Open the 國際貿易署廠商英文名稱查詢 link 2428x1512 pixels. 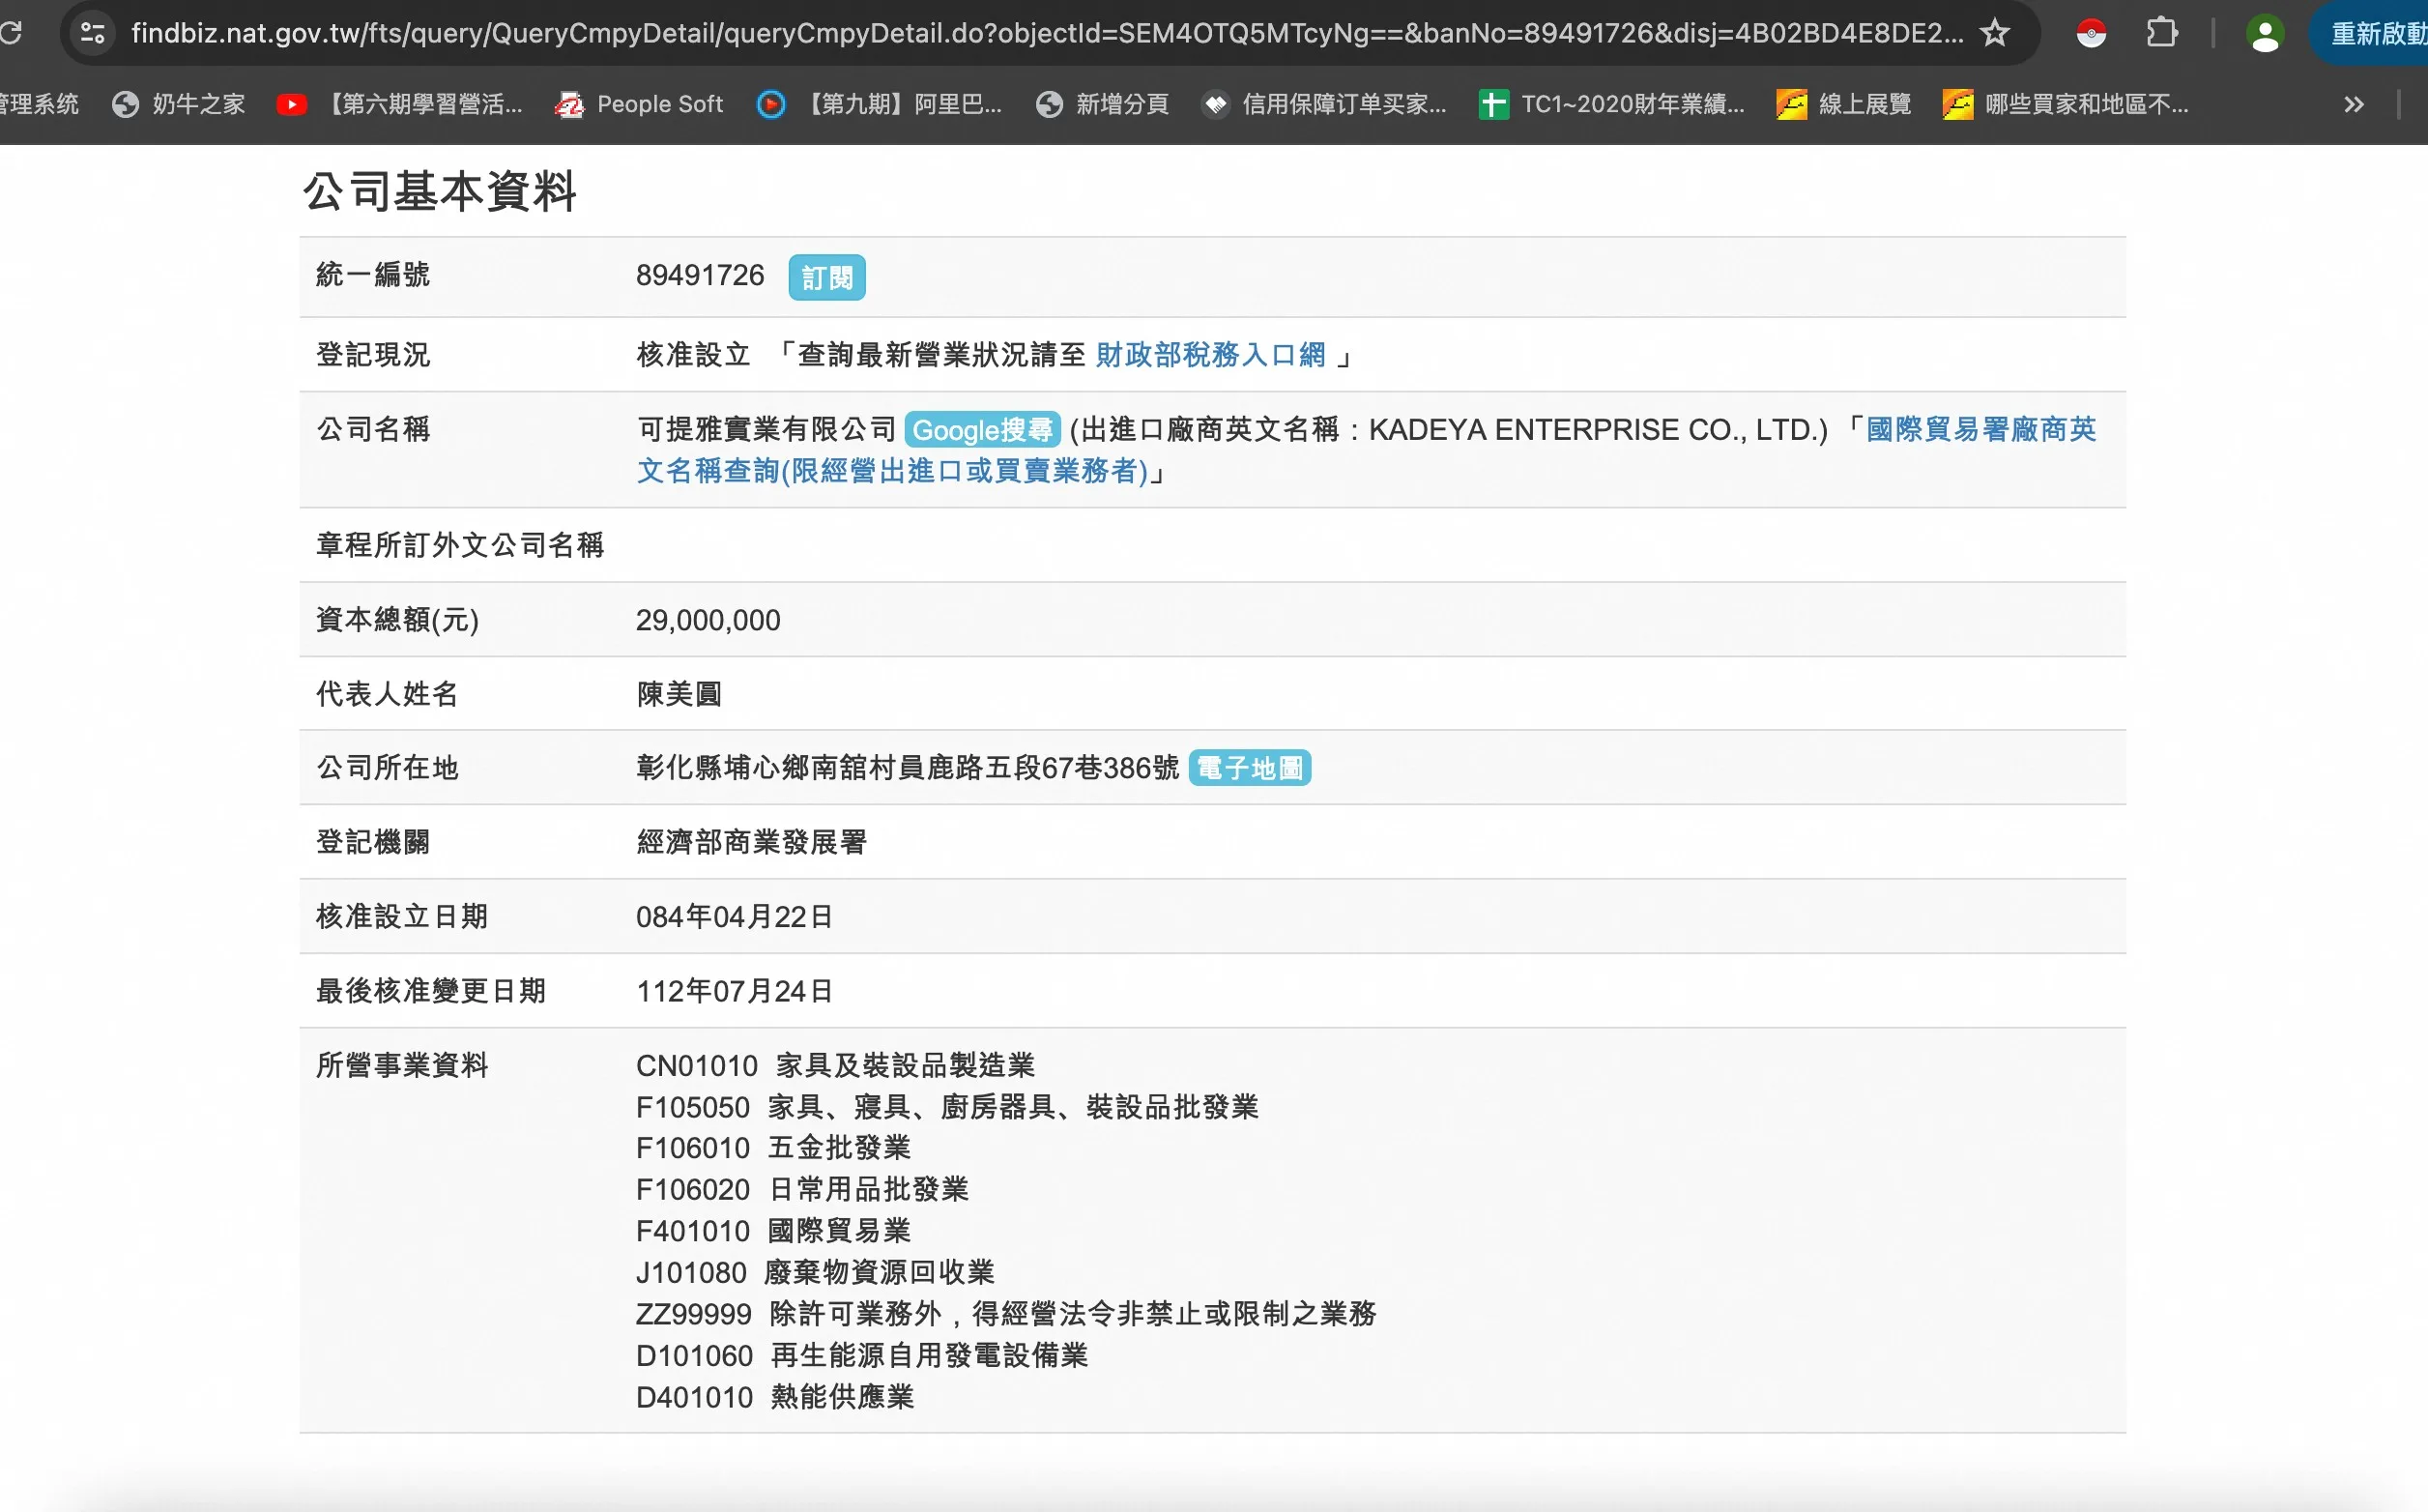[x=1980, y=430]
